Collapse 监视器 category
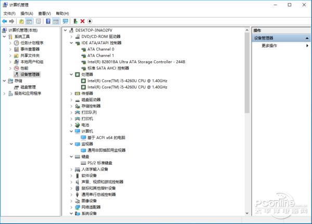The image size is (312, 224). click(x=71, y=144)
